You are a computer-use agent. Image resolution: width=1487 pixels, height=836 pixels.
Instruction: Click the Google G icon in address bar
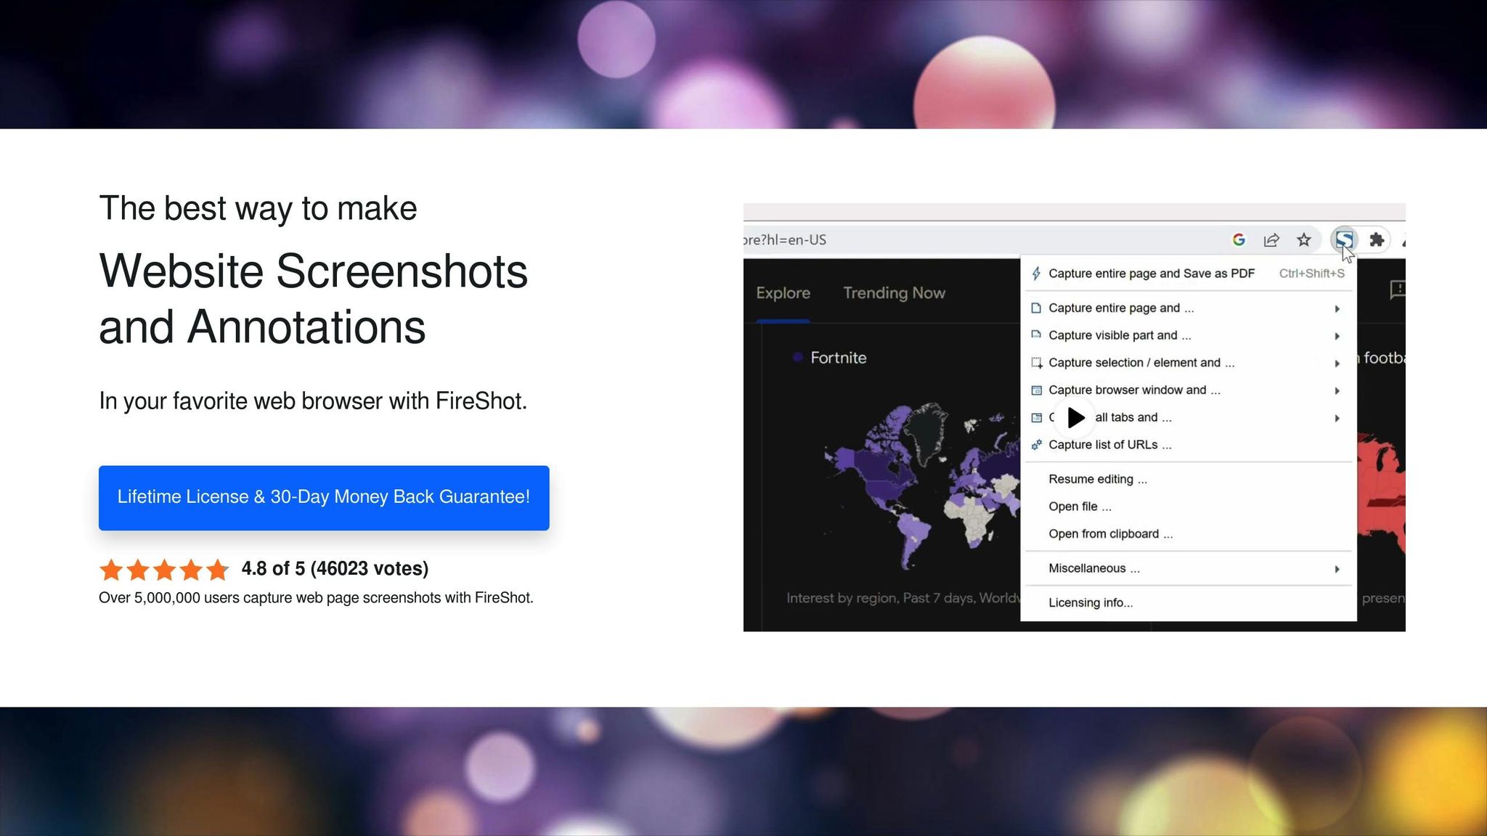point(1239,239)
